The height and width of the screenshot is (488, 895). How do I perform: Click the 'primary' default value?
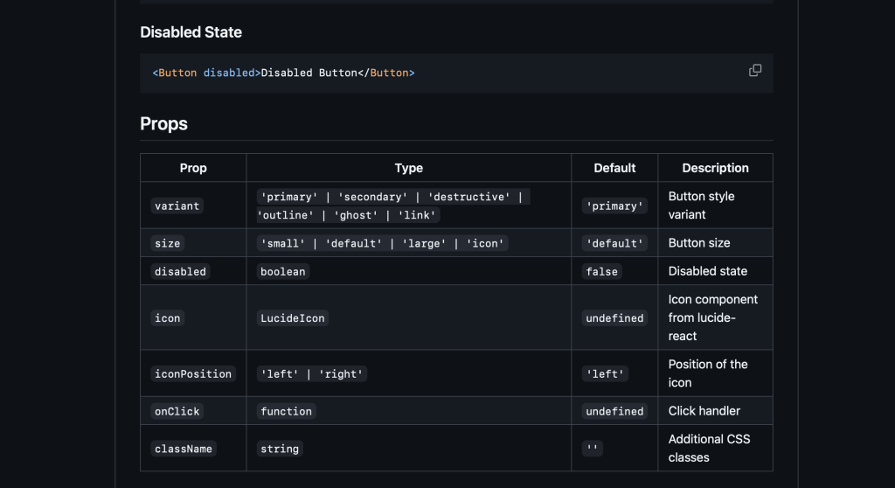(614, 206)
